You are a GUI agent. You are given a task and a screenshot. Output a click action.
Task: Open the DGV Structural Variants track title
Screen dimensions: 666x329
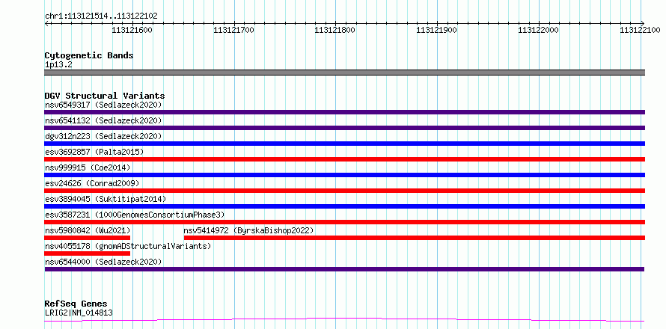105,96
